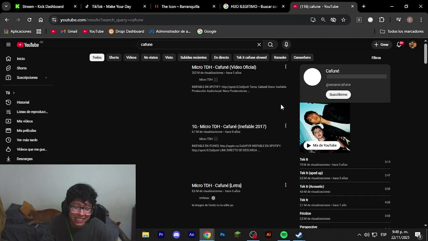
Task: Open Discord from the taskbar
Action: tap(176, 235)
